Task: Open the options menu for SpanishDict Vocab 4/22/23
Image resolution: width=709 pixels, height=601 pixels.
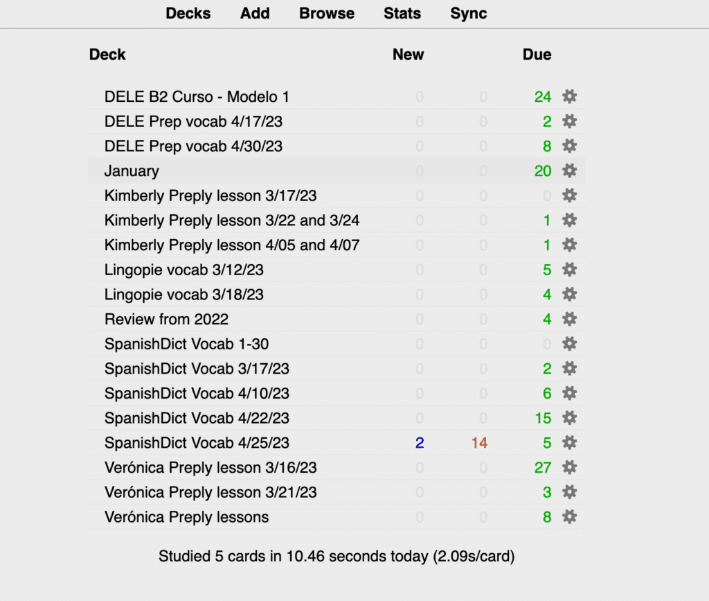Action: click(x=569, y=418)
